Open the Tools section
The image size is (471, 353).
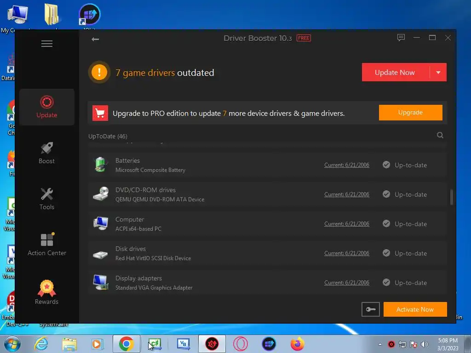pos(47,199)
